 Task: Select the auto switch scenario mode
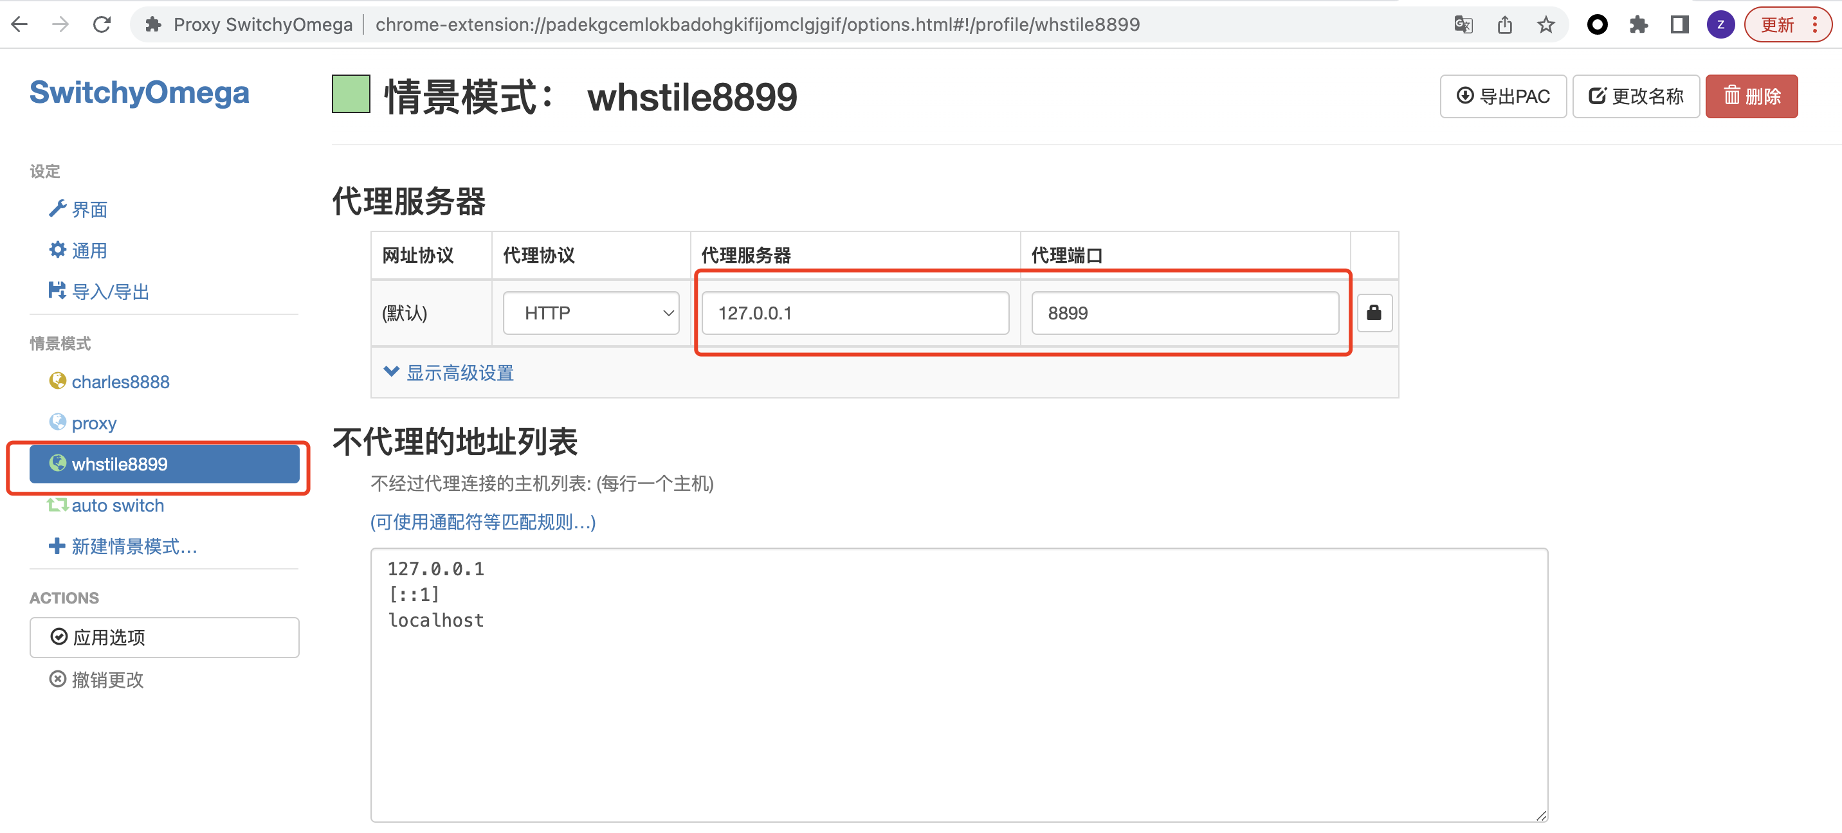118,505
